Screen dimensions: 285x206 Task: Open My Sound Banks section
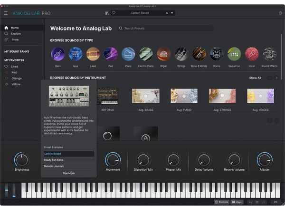pyautogui.click(x=17, y=51)
